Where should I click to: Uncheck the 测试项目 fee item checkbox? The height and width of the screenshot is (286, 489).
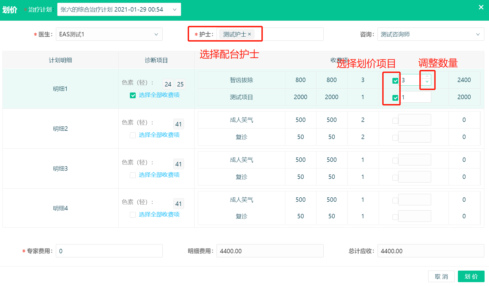[395, 98]
